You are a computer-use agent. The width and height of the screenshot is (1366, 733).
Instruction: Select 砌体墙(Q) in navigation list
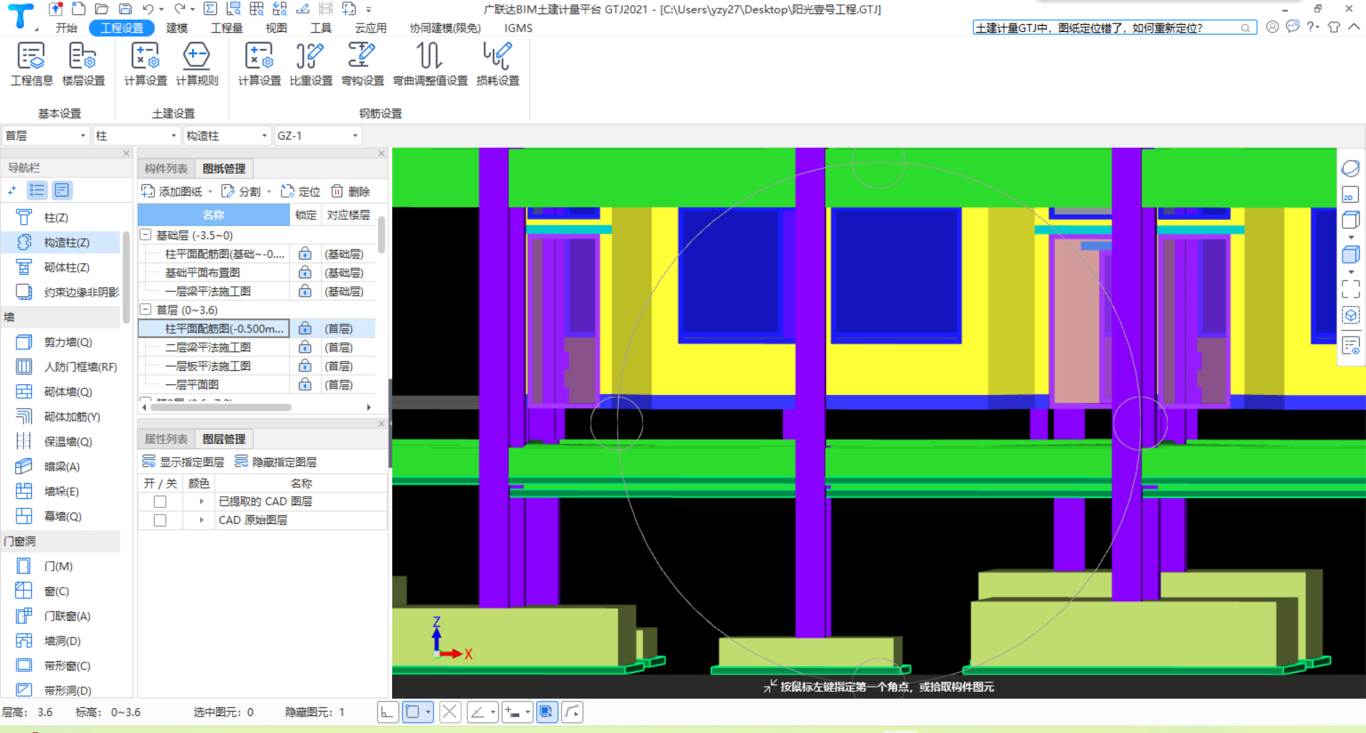(x=68, y=392)
